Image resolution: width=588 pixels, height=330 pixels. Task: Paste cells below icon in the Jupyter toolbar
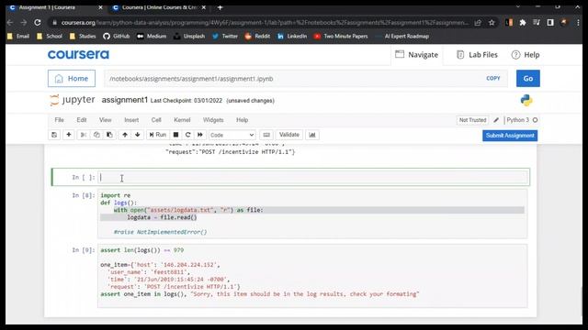click(x=109, y=135)
